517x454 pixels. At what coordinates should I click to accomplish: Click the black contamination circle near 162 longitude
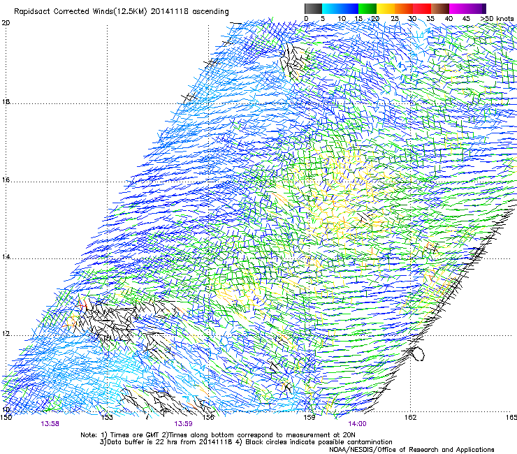(x=418, y=353)
